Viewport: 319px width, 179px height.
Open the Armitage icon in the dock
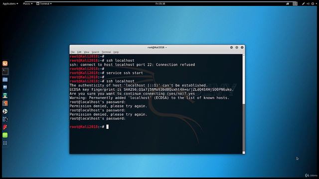point(5,95)
